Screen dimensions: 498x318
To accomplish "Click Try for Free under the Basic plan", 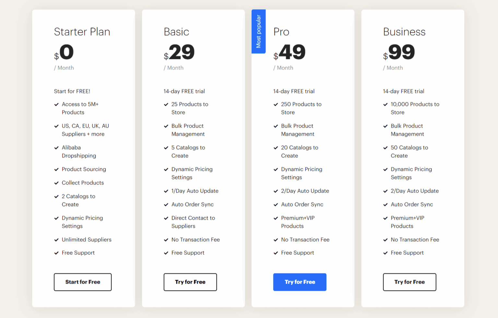I will (x=190, y=282).
